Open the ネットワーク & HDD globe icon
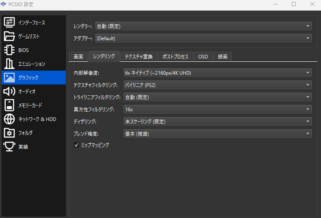321x218 pixels. click(9, 119)
